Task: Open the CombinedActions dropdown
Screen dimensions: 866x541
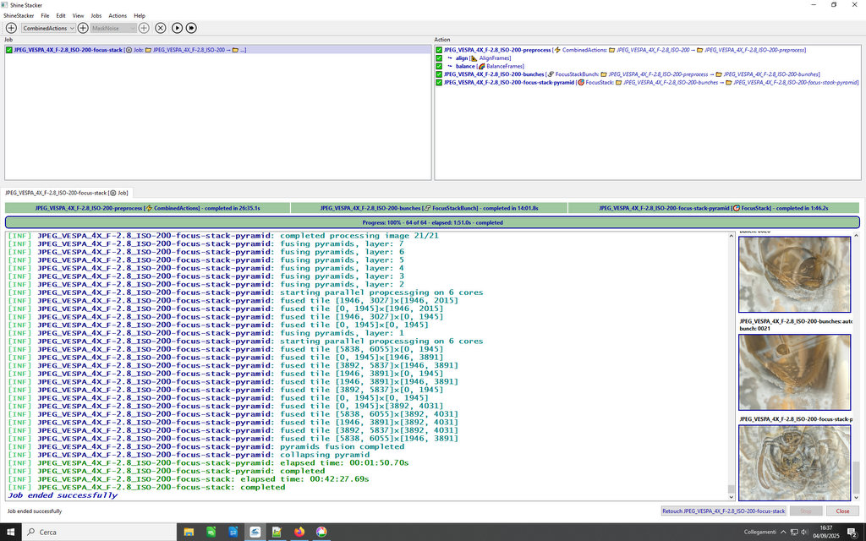Action: (48, 28)
